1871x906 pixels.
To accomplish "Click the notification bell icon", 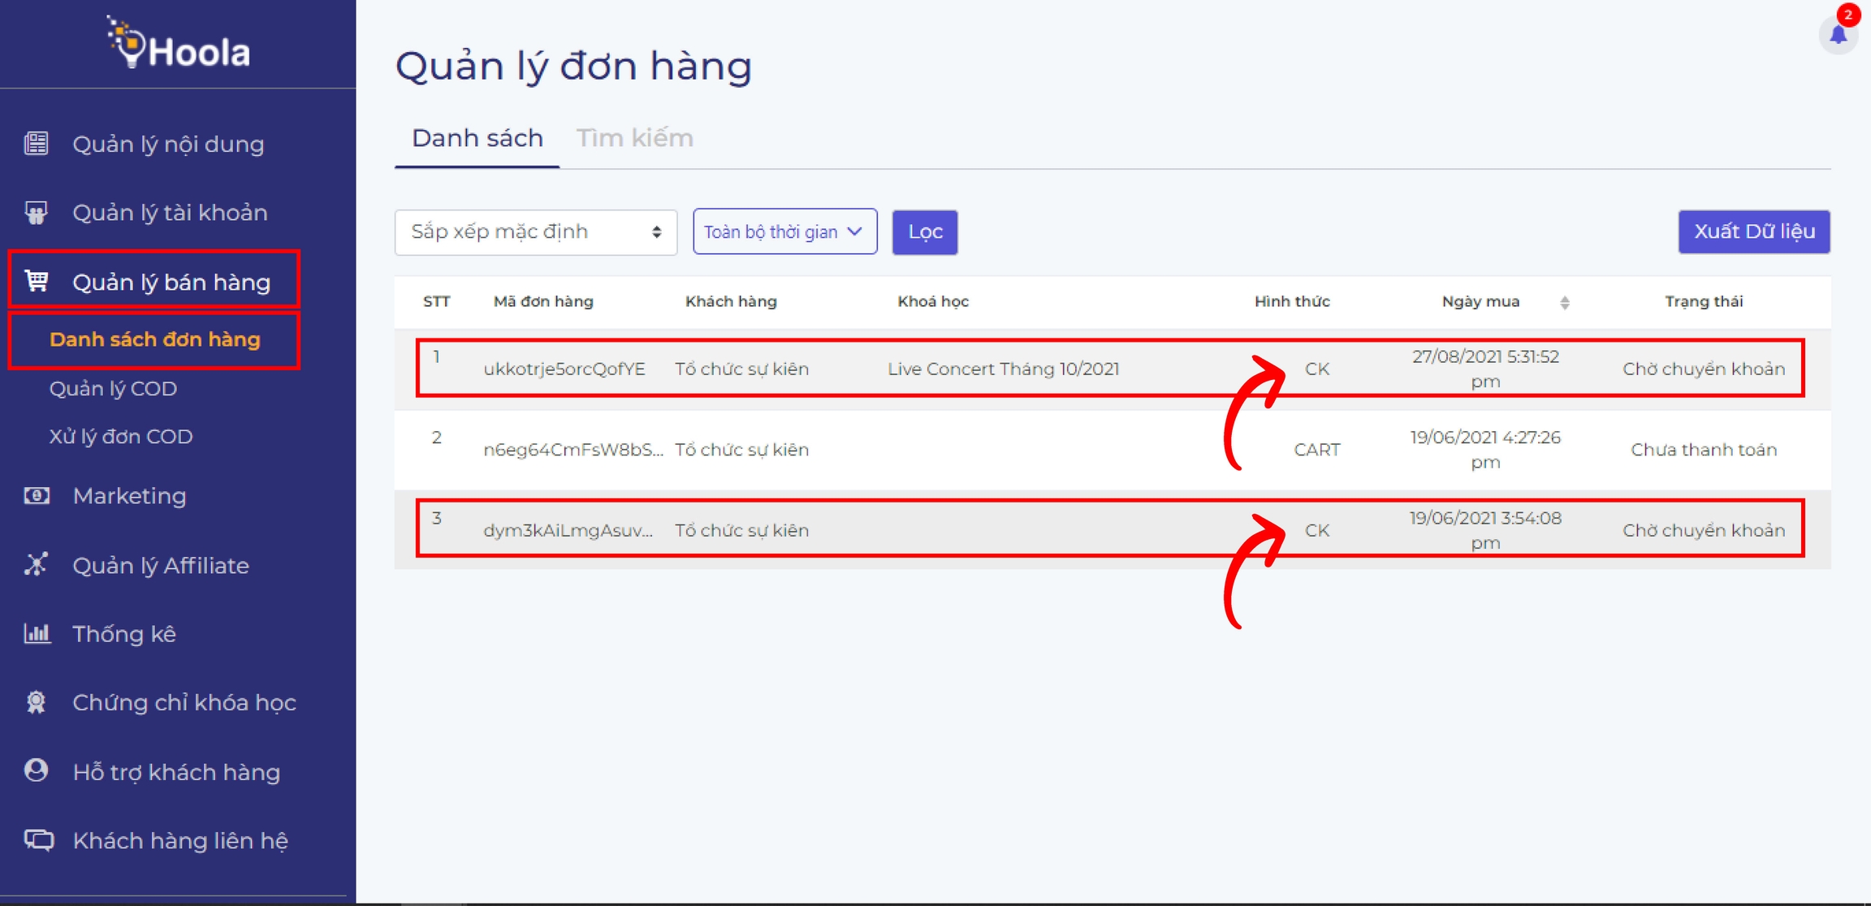I will click(1838, 34).
